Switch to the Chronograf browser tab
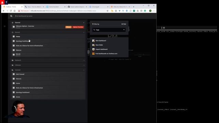The height and width of the screenshot is (123, 219). point(99,7)
